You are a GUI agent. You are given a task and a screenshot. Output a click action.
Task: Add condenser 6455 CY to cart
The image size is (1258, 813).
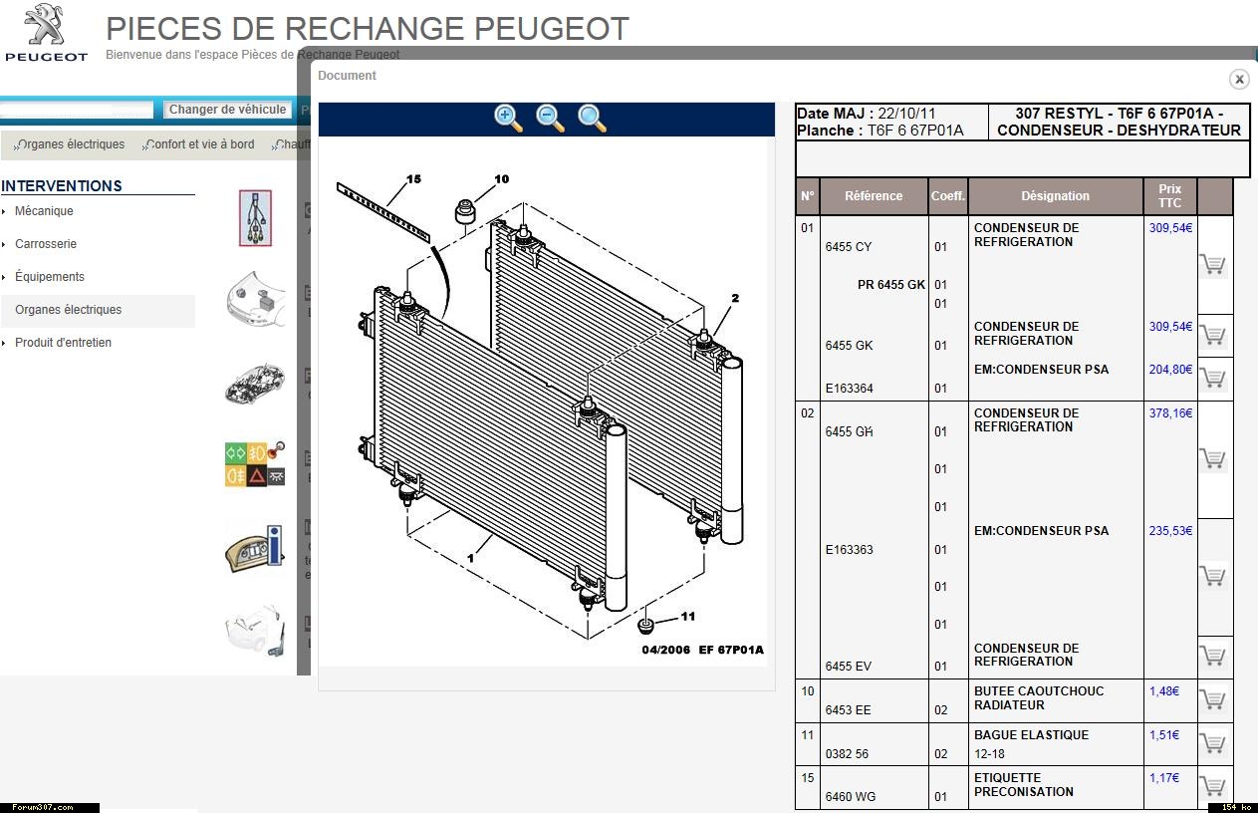tap(1212, 264)
